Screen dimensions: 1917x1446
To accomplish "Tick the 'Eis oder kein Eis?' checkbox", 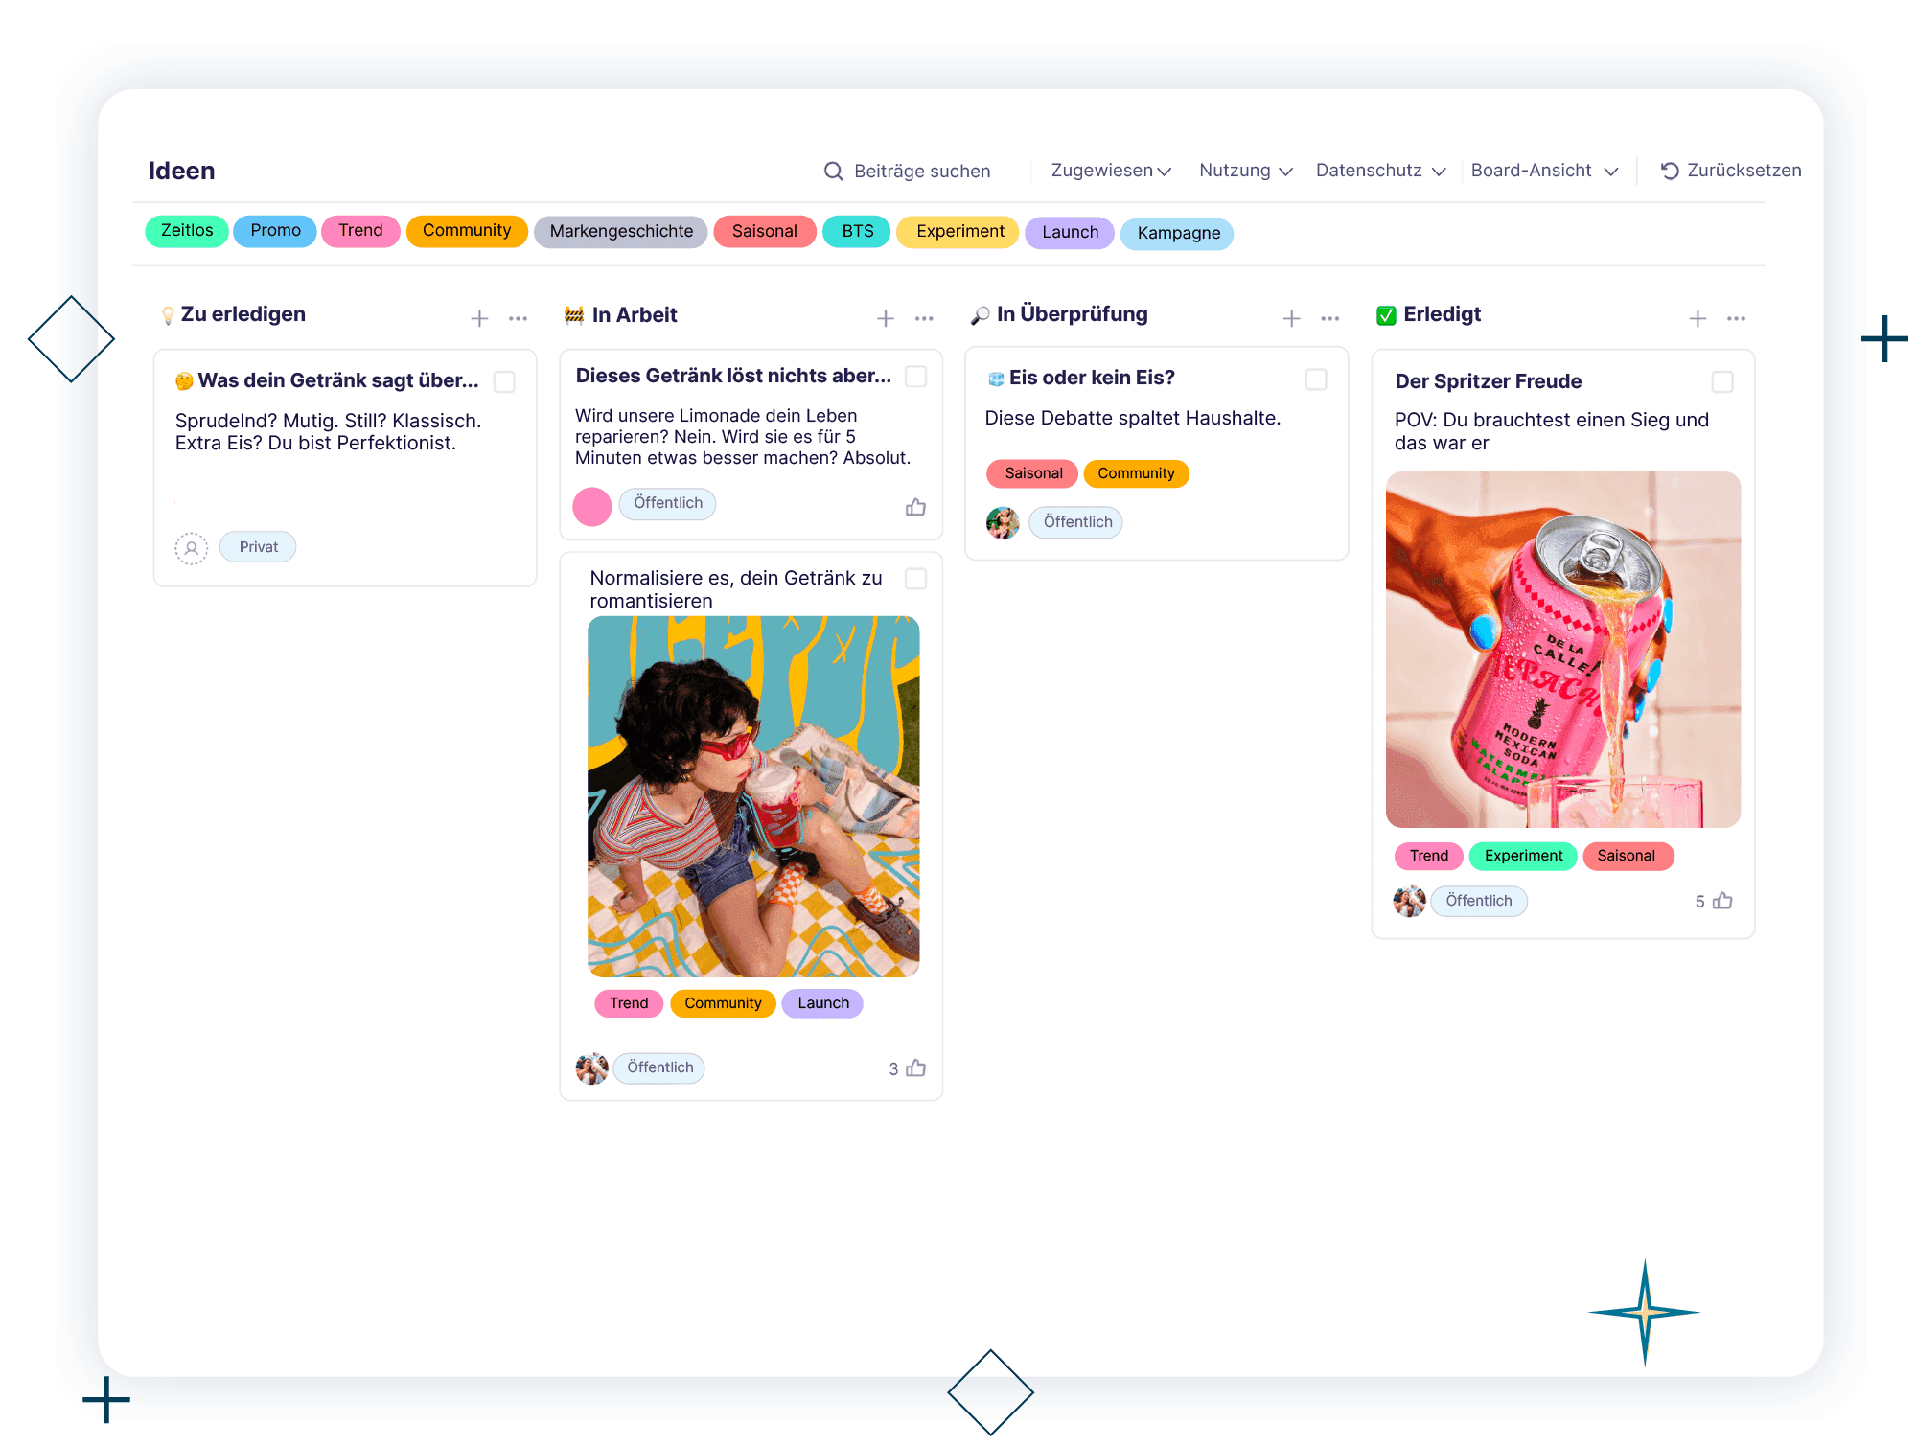I will pyautogui.click(x=1316, y=379).
